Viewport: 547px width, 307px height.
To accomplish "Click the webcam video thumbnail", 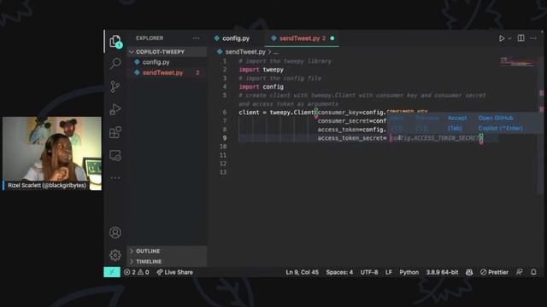I will pyautogui.click(x=52, y=153).
